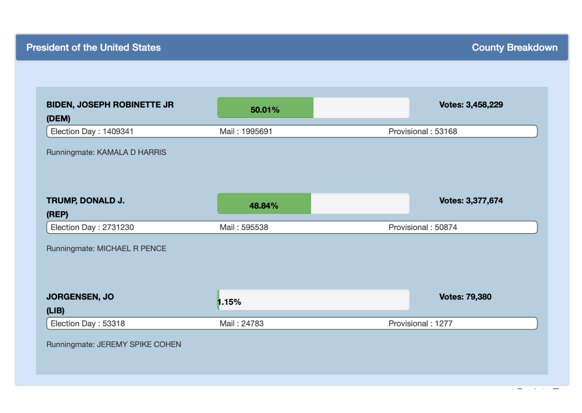Select the candidate name TRUMP, DONALD J.
Image resolution: width=582 pixels, height=413 pixels.
85,201
